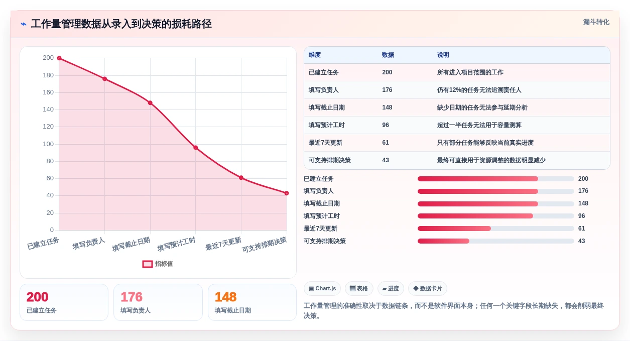Click the 最近7天更新 progress bar
Image resolution: width=630 pixels, height=341 pixels.
(496, 229)
